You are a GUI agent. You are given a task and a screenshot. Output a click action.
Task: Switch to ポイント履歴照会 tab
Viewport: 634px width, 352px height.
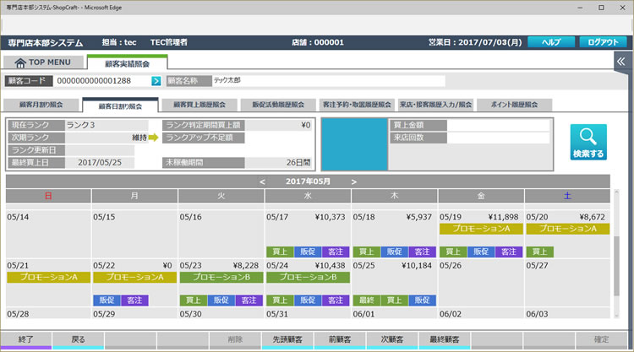pos(514,106)
